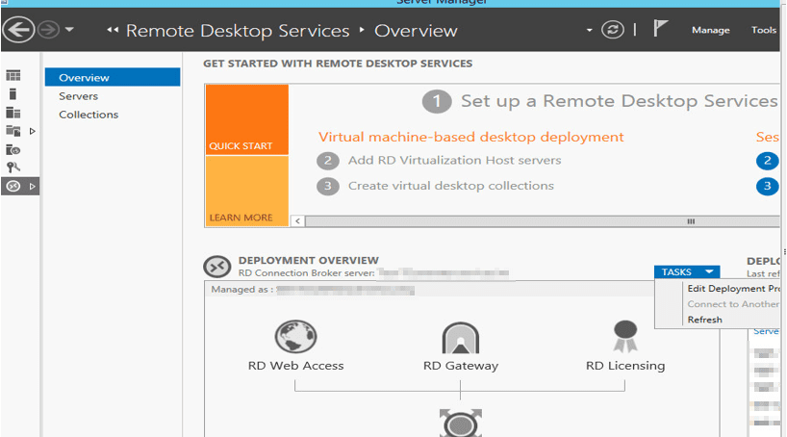This screenshot has width=787, height=437.
Task: Go back with the back arrow button
Action: point(17,30)
